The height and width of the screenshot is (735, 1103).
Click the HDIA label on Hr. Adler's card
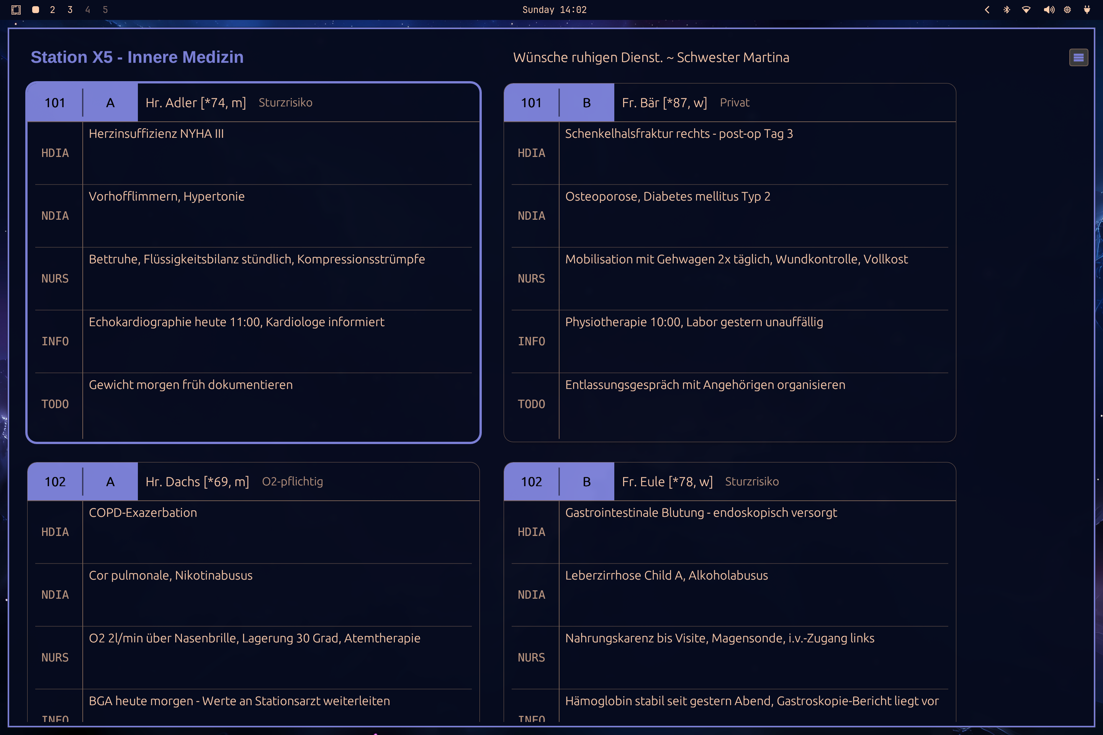pyautogui.click(x=55, y=153)
